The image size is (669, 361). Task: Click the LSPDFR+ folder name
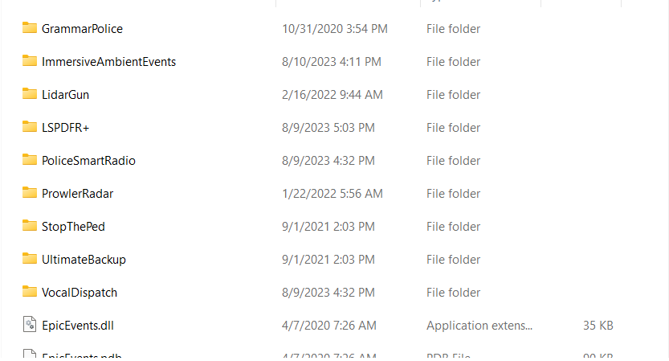[x=65, y=128]
